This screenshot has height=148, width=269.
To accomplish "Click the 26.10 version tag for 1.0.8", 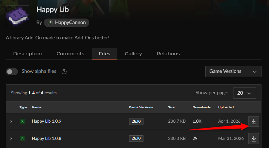I will 136,139.
